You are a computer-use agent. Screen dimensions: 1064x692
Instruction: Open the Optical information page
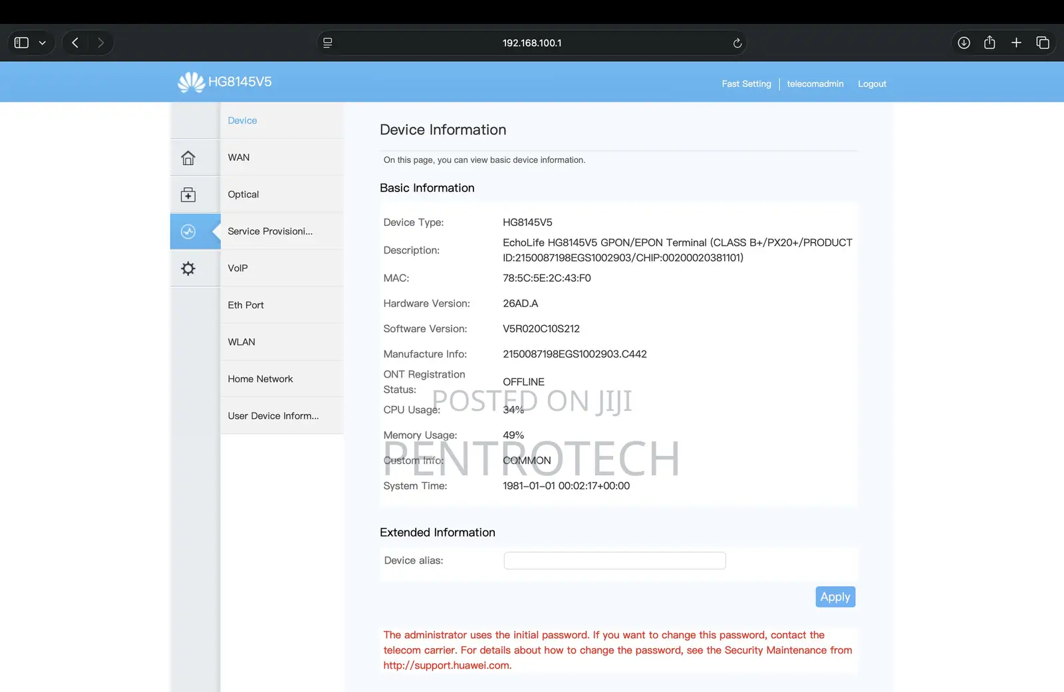tap(282, 194)
